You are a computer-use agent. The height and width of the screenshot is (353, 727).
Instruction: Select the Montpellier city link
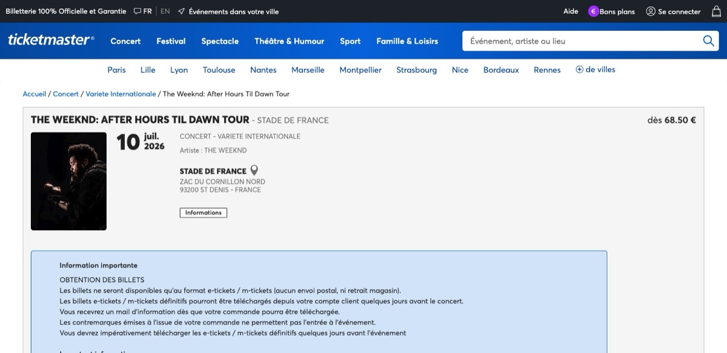tap(360, 70)
